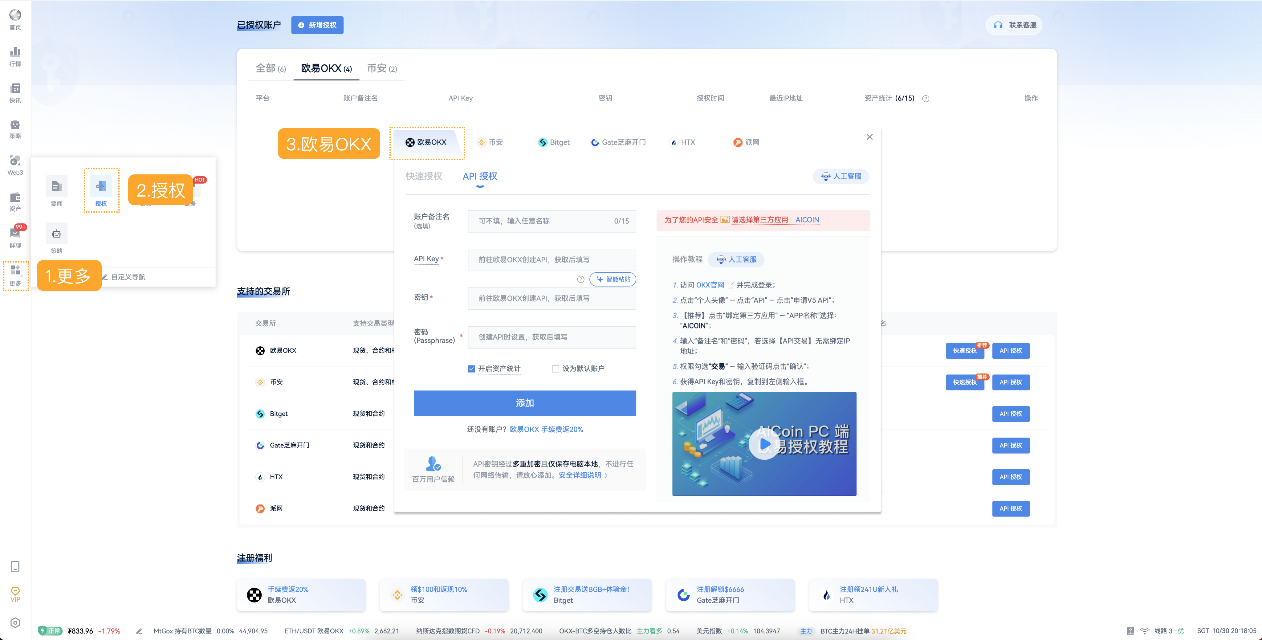
Task: Open the 群聊 chat icon with 99+ badge
Action: pyautogui.click(x=15, y=237)
